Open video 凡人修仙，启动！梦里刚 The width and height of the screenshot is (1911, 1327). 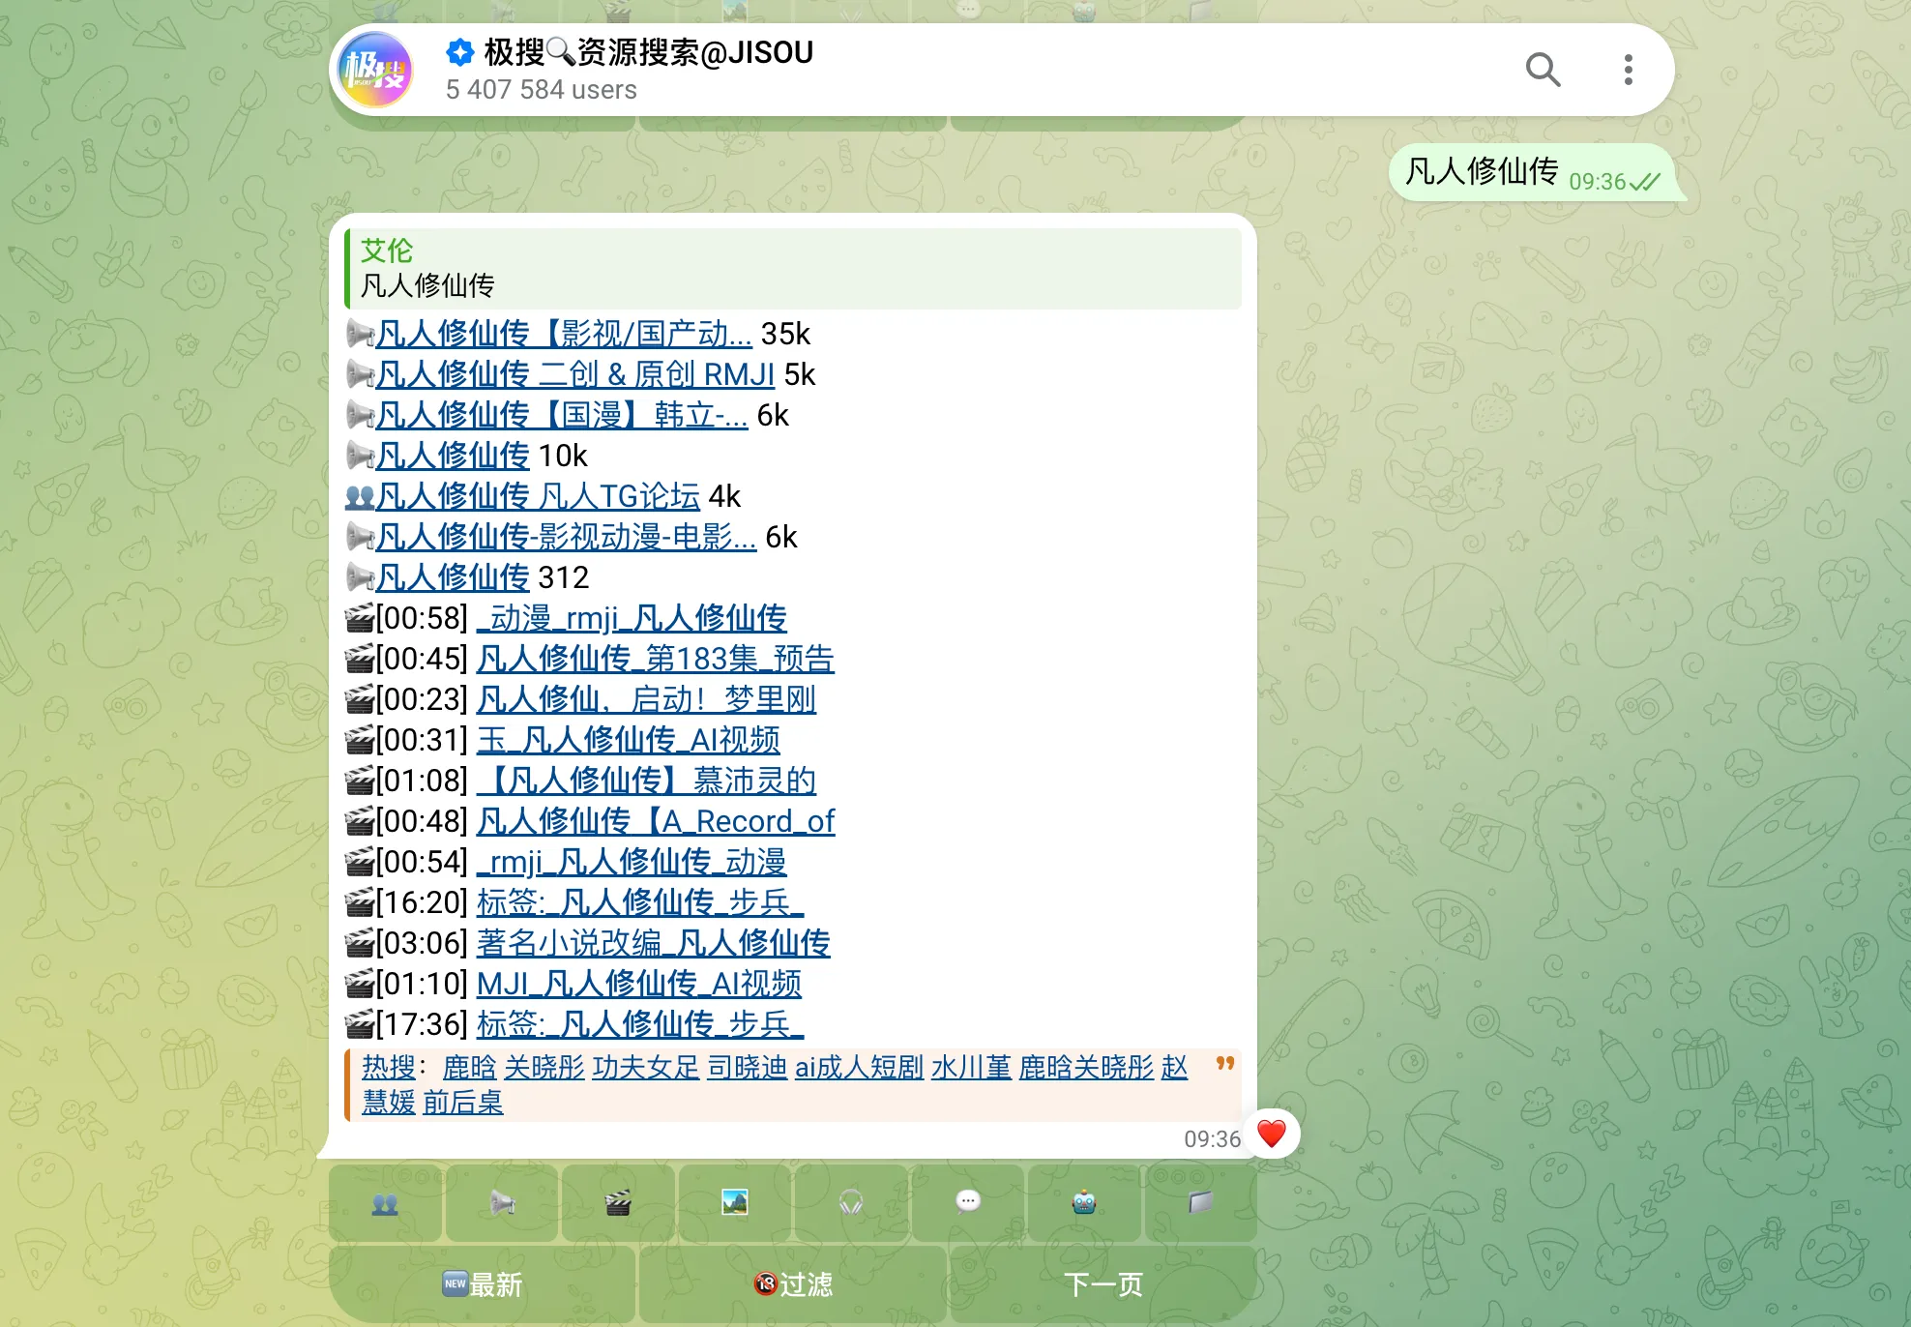point(646,699)
